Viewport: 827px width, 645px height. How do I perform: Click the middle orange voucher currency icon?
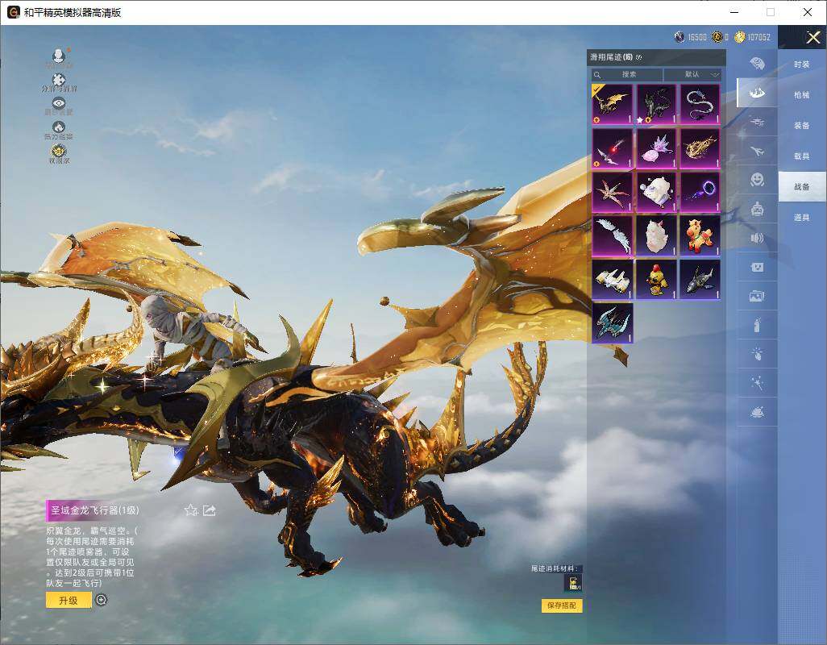[x=717, y=37]
